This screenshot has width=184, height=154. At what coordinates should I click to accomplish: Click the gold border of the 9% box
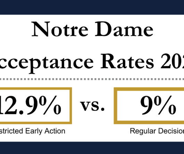click(x=115, y=106)
